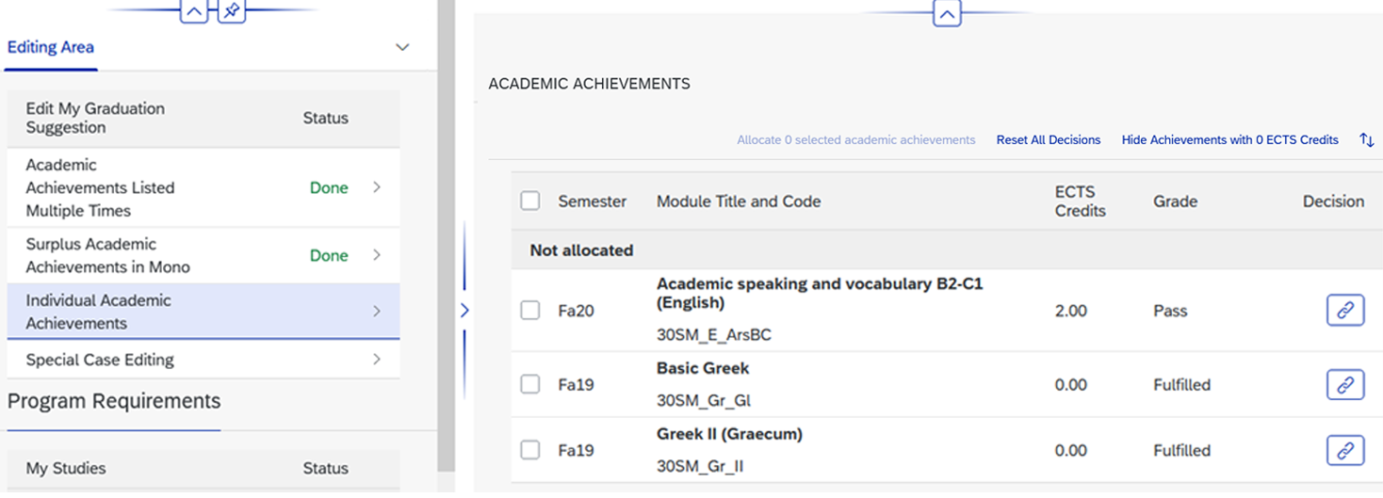Select the Greek II (Graecum) checkbox
The image size is (1383, 498).
[530, 450]
